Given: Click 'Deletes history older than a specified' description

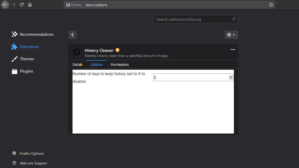Looking at the screenshot, I should 127,56.
